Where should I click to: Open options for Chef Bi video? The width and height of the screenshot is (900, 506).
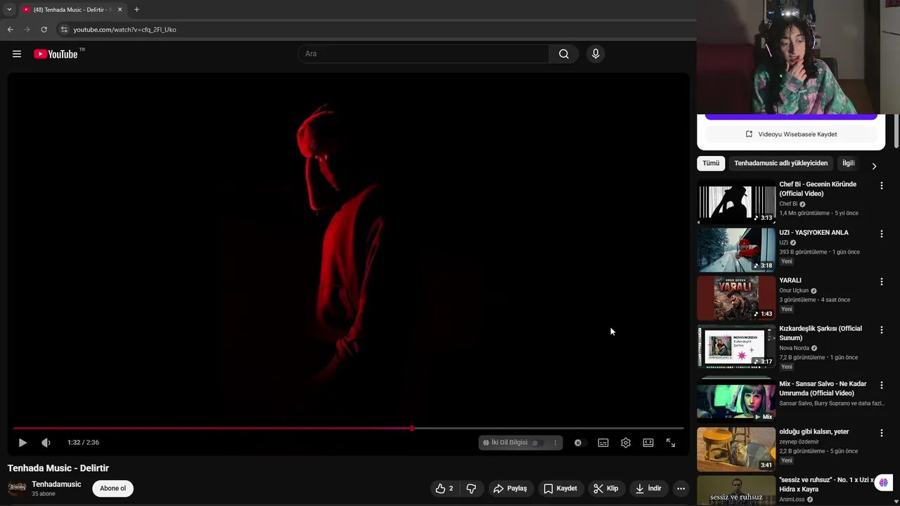[881, 186]
